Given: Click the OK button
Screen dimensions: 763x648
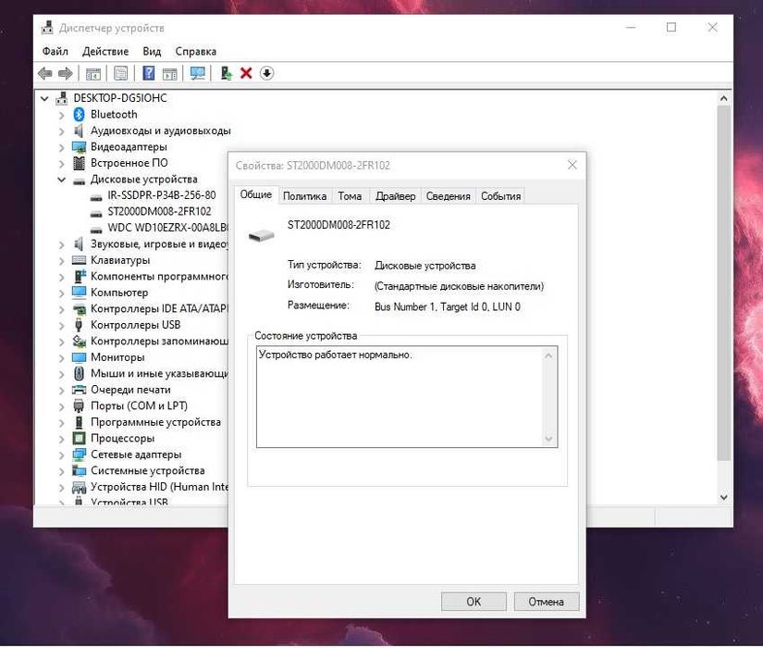Looking at the screenshot, I should click(x=474, y=602).
